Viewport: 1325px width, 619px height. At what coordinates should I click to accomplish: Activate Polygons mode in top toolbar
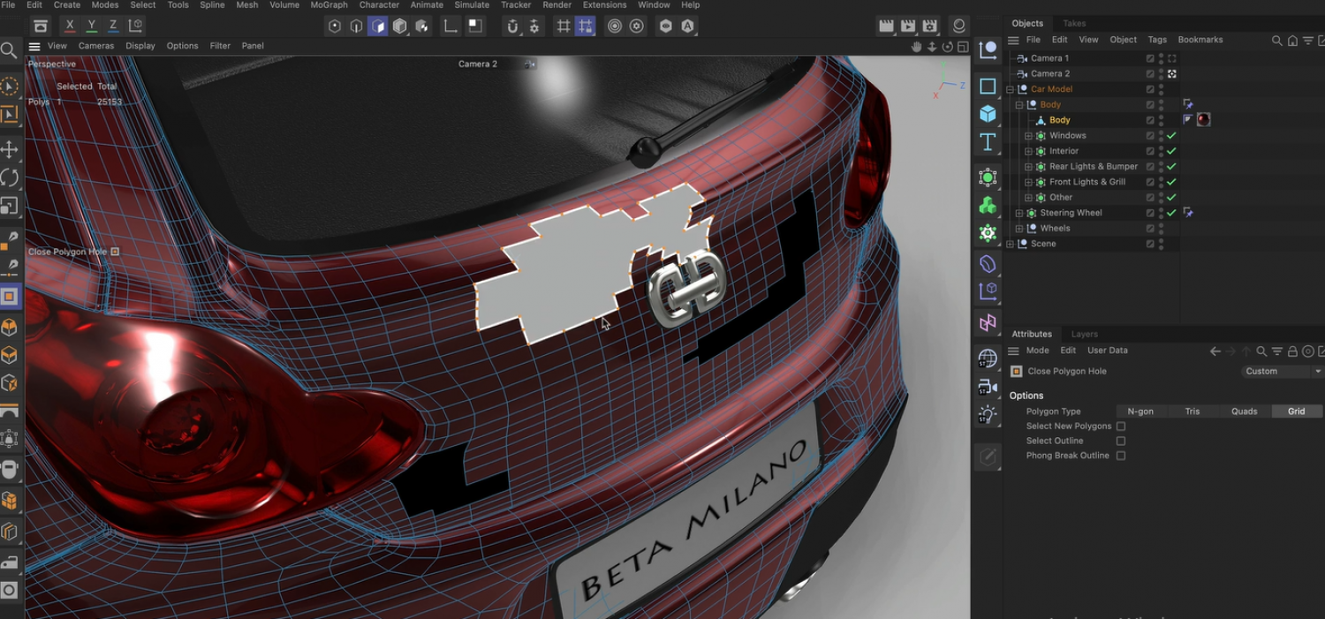tap(377, 26)
